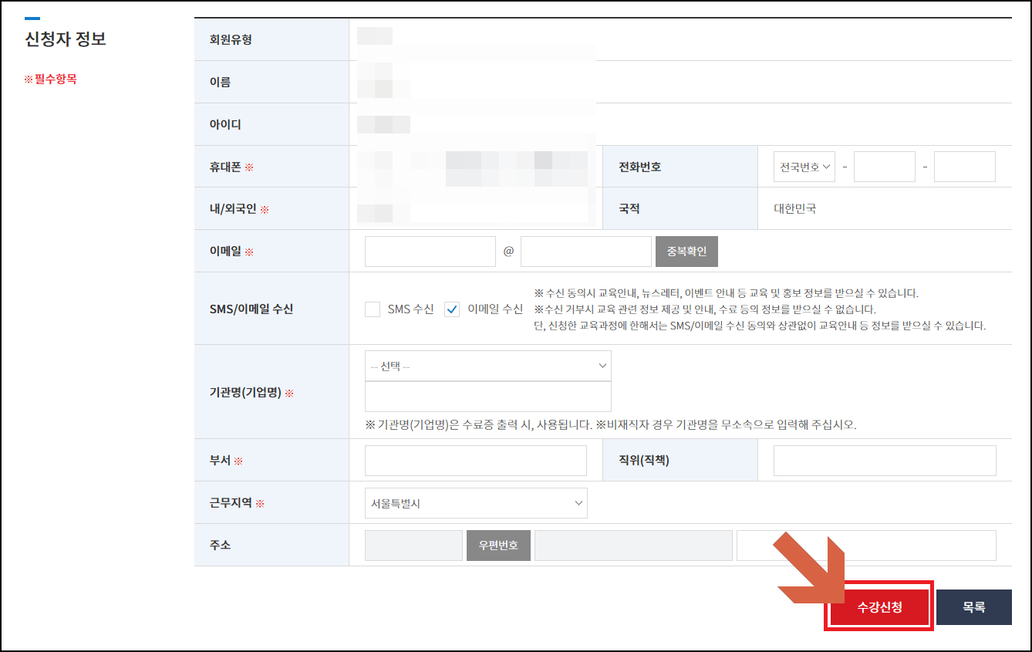The width and height of the screenshot is (1032, 652).
Task: Click the 아이디 row label
Action: click(225, 124)
